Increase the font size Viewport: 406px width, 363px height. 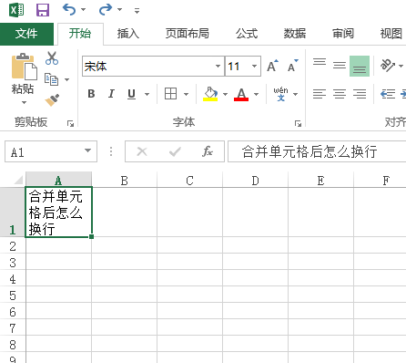272,66
